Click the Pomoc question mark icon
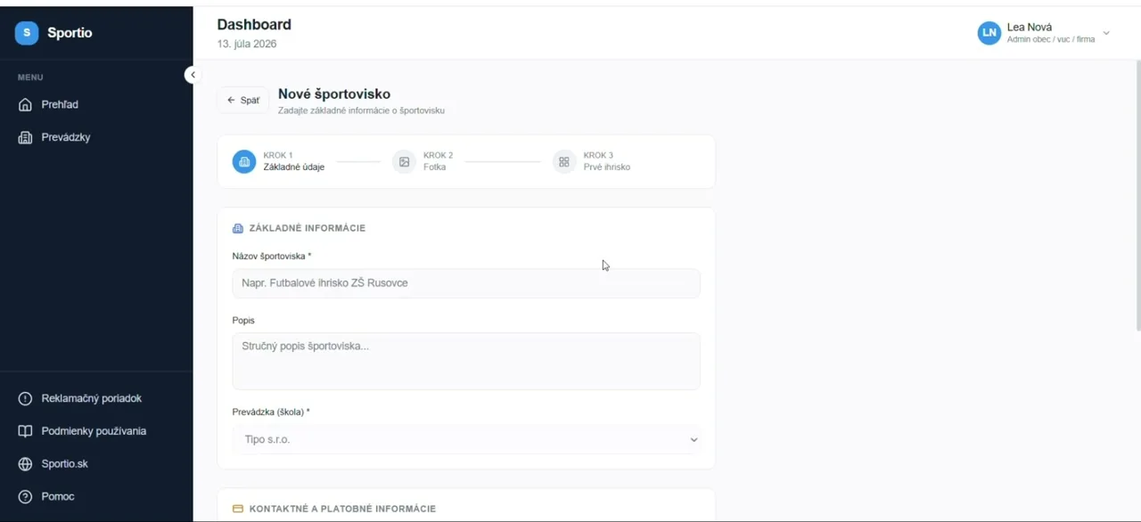This screenshot has width=1141, height=522. point(25,497)
